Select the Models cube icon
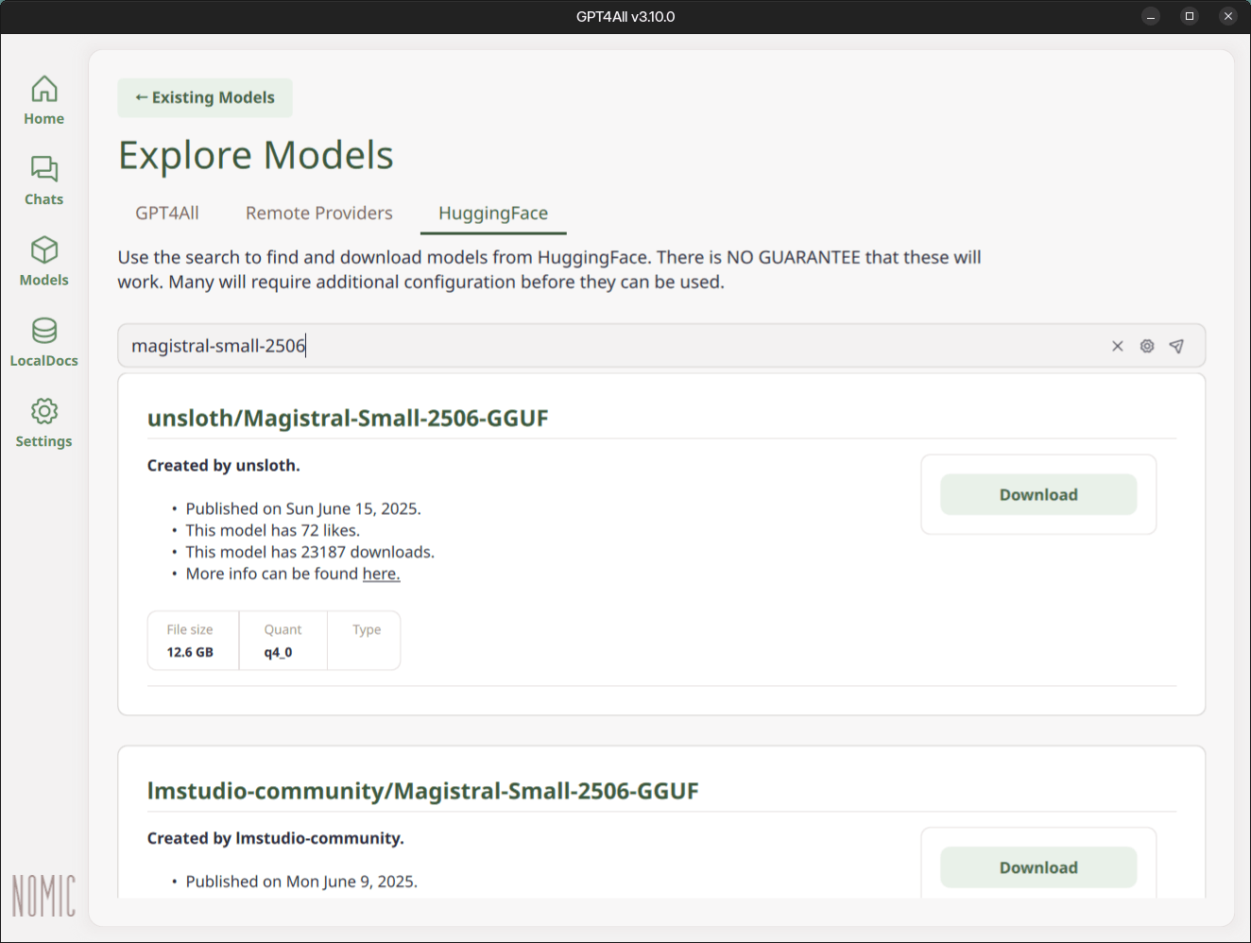 [x=43, y=261]
